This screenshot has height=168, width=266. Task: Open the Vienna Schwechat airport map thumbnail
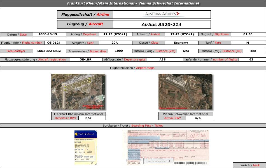pyautogui.click(x=185, y=92)
